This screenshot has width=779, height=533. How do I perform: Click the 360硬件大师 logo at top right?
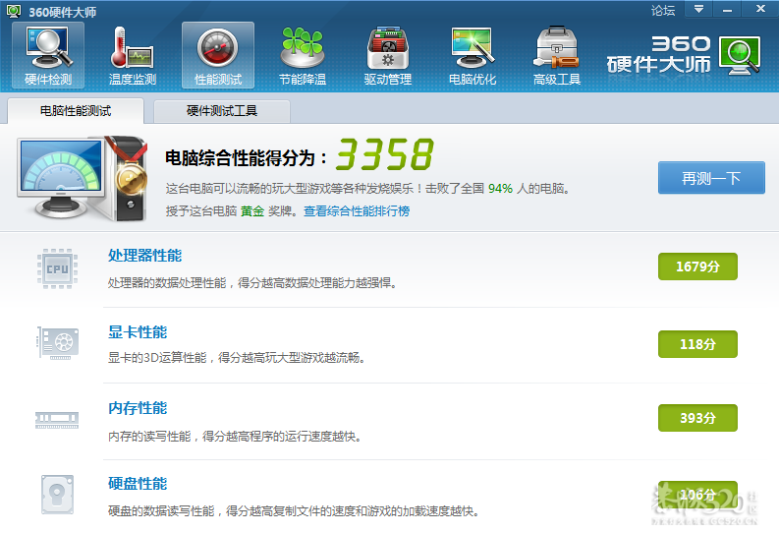[x=684, y=55]
